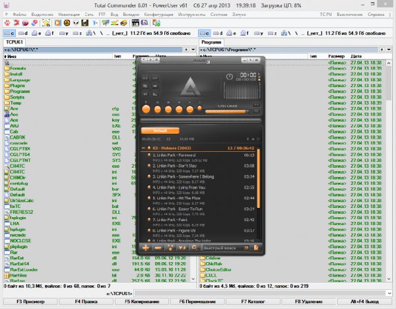Select drive d in left panel
396x309 pixels.
click(x=23, y=33)
